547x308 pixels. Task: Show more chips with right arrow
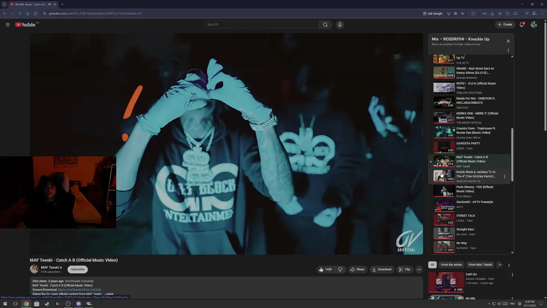509,265
